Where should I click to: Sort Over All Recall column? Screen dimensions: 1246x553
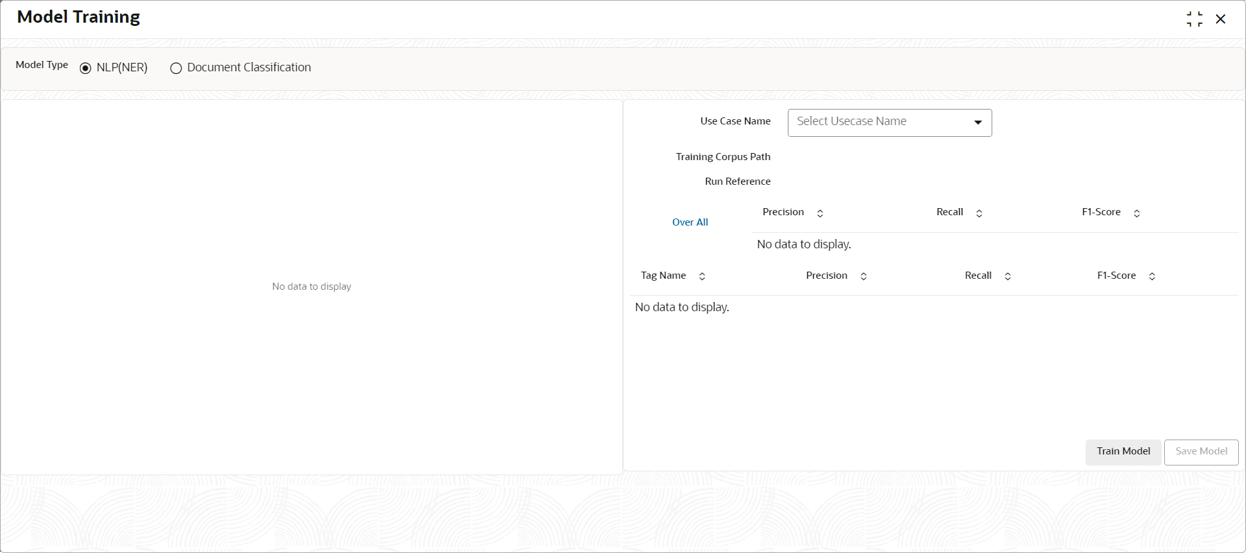click(x=979, y=213)
